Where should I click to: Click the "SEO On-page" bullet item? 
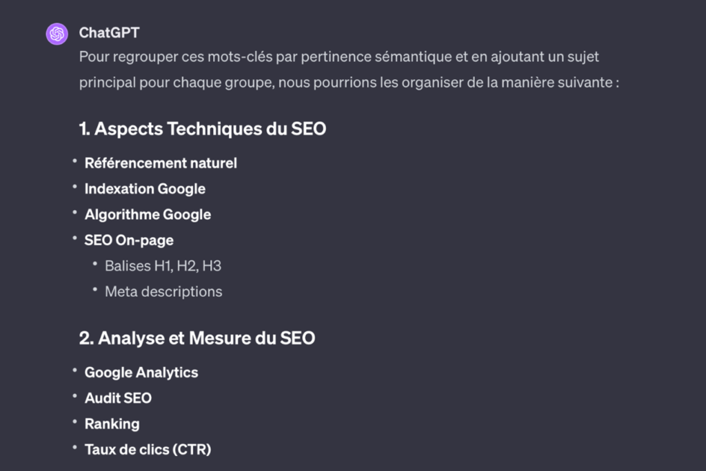129,240
